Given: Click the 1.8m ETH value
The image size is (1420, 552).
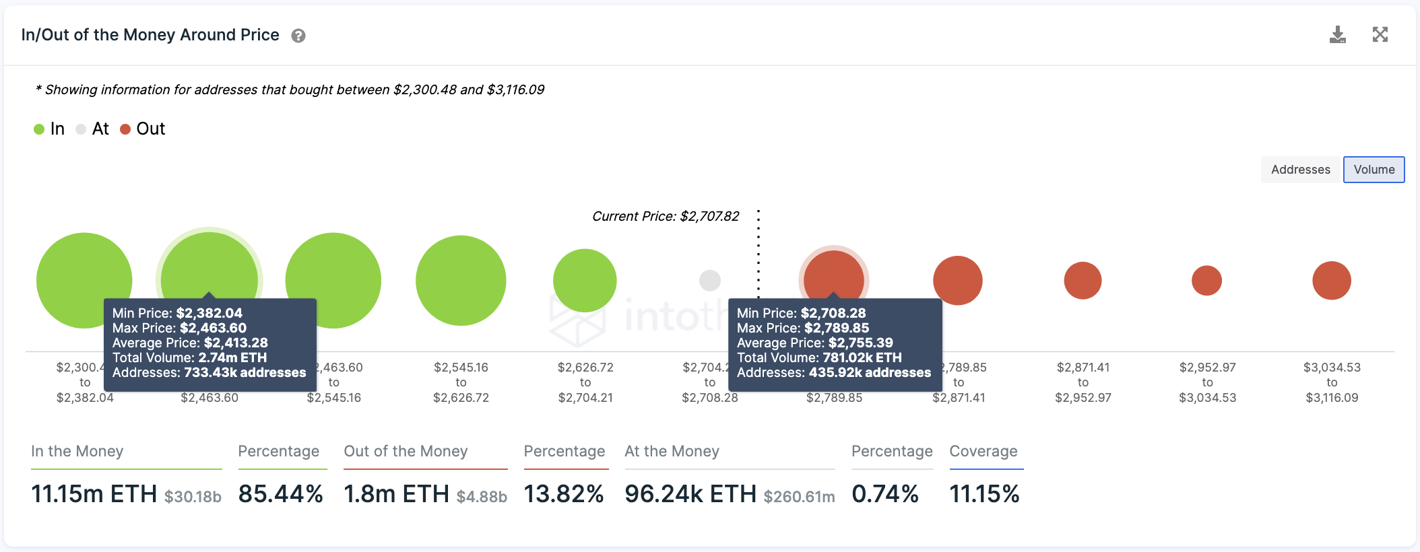Looking at the screenshot, I should pyautogui.click(x=396, y=494).
